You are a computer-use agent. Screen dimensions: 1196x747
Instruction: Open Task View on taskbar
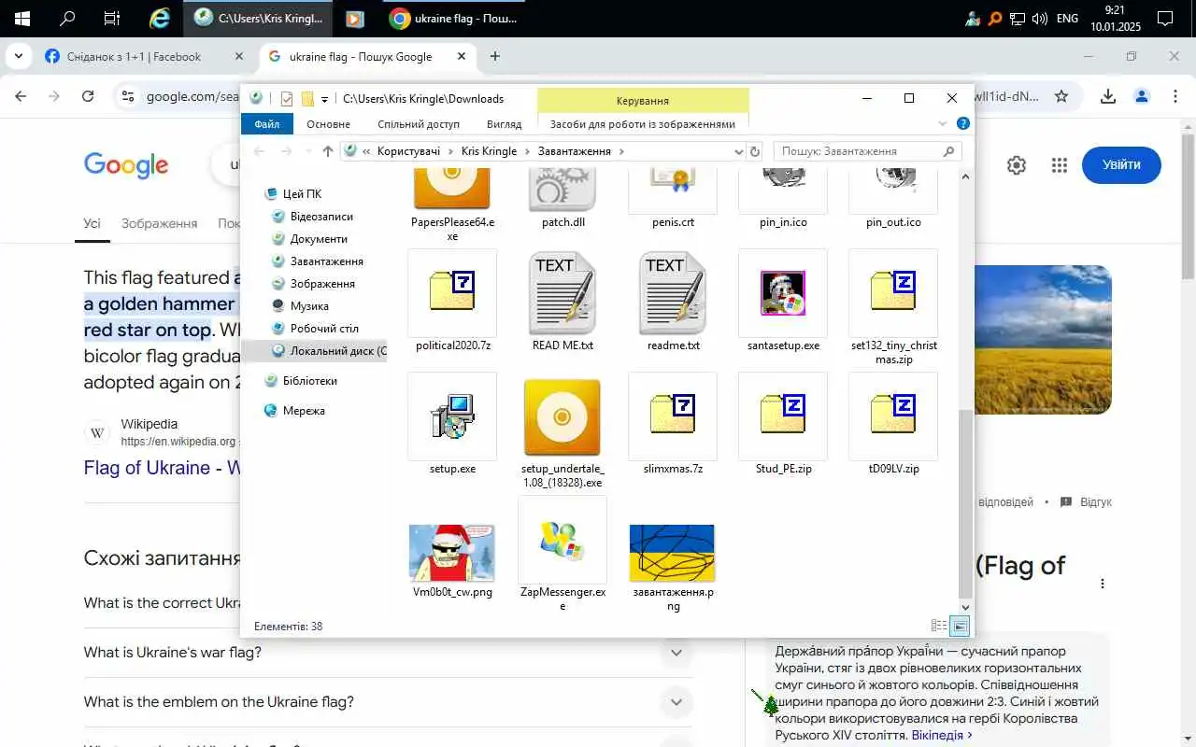(x=112, y=18)
